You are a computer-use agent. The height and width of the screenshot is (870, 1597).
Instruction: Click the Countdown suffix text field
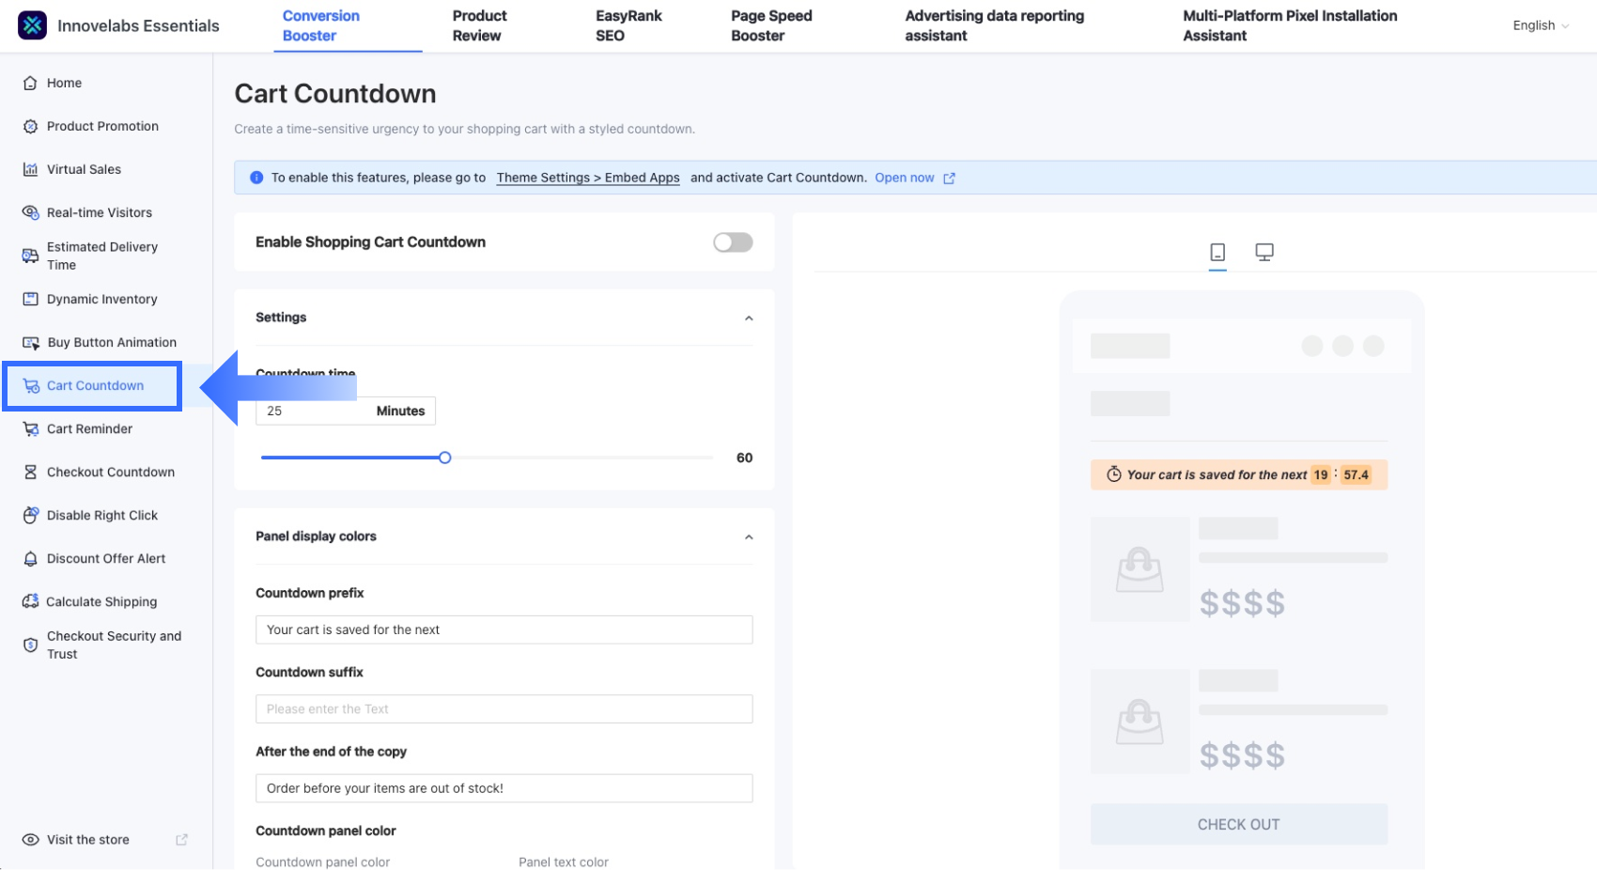click(x=504, y=709)
